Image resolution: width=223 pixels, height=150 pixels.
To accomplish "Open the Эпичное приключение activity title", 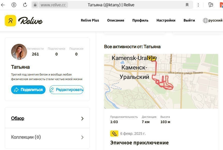I will 139,143.
